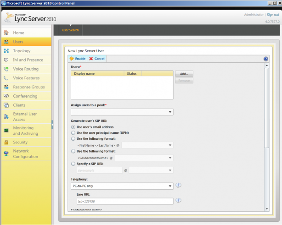Viewport: 282px width, 225px height.
Task: Open the blue help icon in form toolbar
Action: [x=266, y=59]
